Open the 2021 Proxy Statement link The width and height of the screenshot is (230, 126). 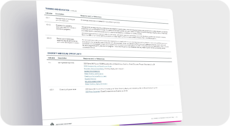point(93,92)
